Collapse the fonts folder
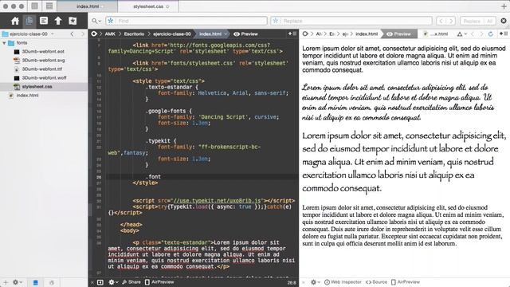510x287 pixels. click(x=4, y=43)
